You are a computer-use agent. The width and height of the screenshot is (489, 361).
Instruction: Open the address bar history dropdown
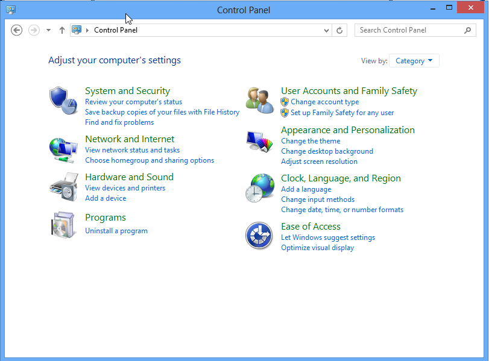(x=326, y=30)
